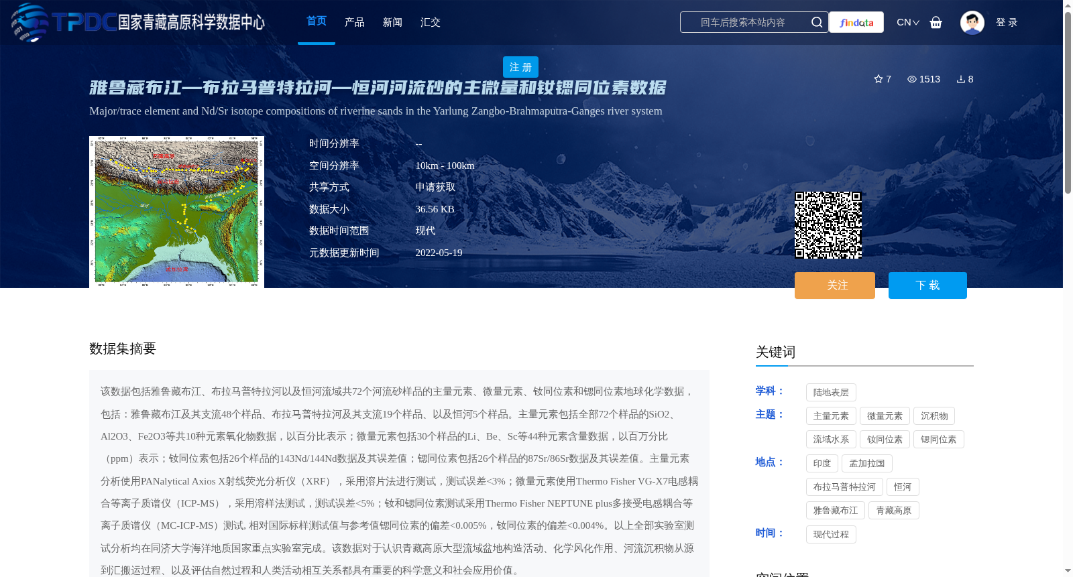This screenshot has width=1073, height=577.
Task: Select the 陆地表层 keyword tag
Action: coord(831,393)
